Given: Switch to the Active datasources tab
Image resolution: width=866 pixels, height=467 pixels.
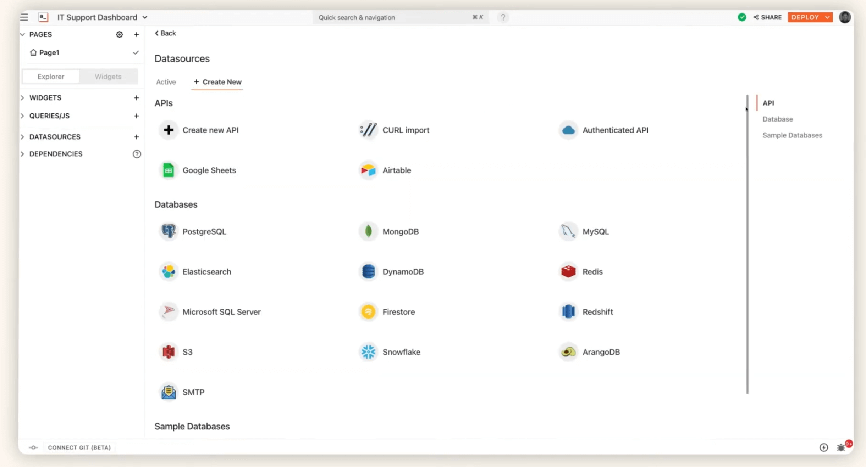Looking at the screenshot, I should tap(166, 82).
